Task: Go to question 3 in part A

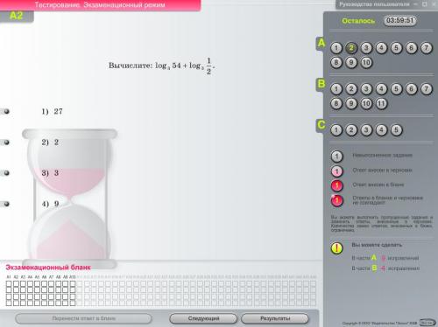Action: tap(366, 48)
